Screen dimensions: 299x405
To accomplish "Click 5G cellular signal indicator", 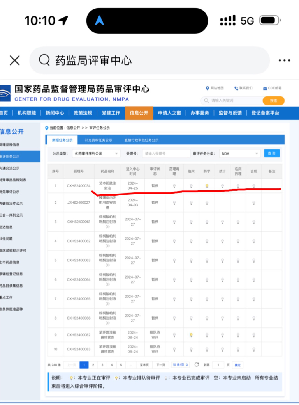I will (x=247, y=21).
